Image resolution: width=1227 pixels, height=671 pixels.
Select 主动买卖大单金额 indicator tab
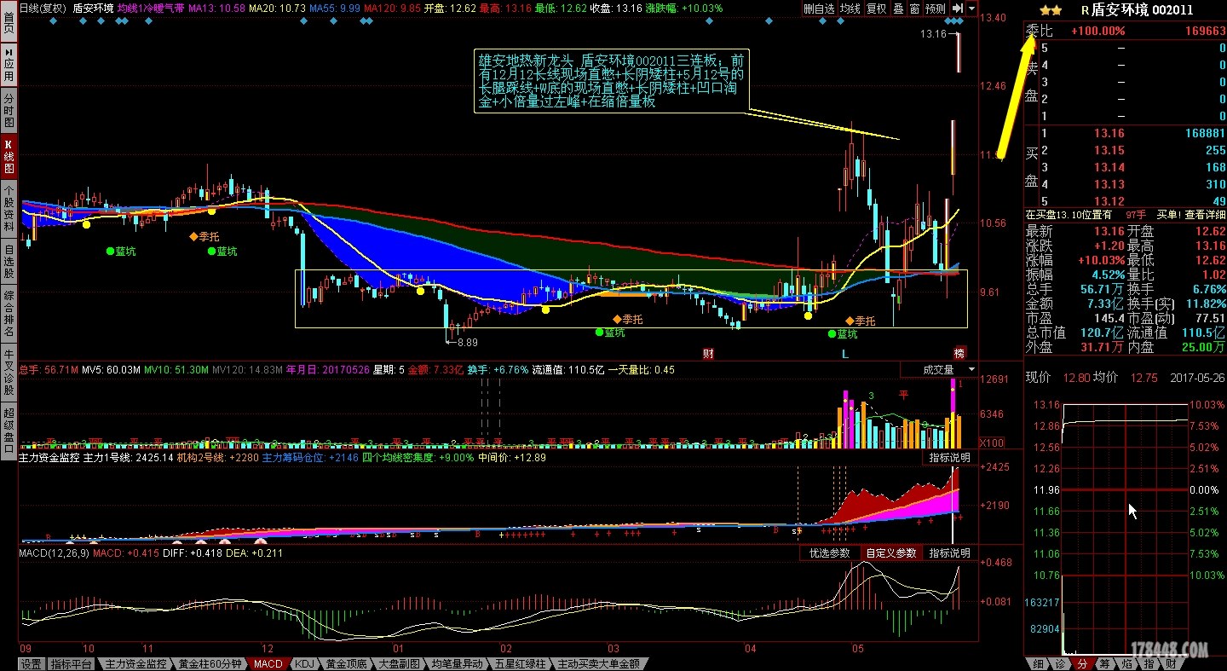598,663
